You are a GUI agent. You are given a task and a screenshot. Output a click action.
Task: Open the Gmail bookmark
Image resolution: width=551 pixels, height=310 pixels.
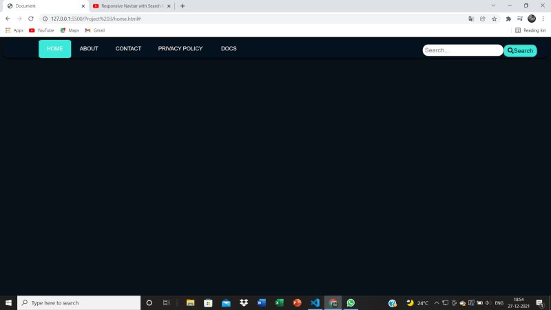click(95, 30)
